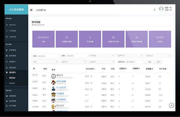Screen dimensions: 180x117
Task: Click avatar of account 奥特与怪兽
Action: tap(53, 82)
